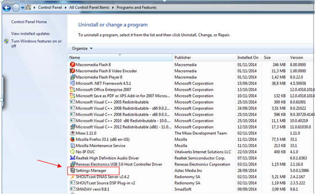Click the Back navigation arrow button
Viewport: 315px width, 194px height.
point(7,8)
